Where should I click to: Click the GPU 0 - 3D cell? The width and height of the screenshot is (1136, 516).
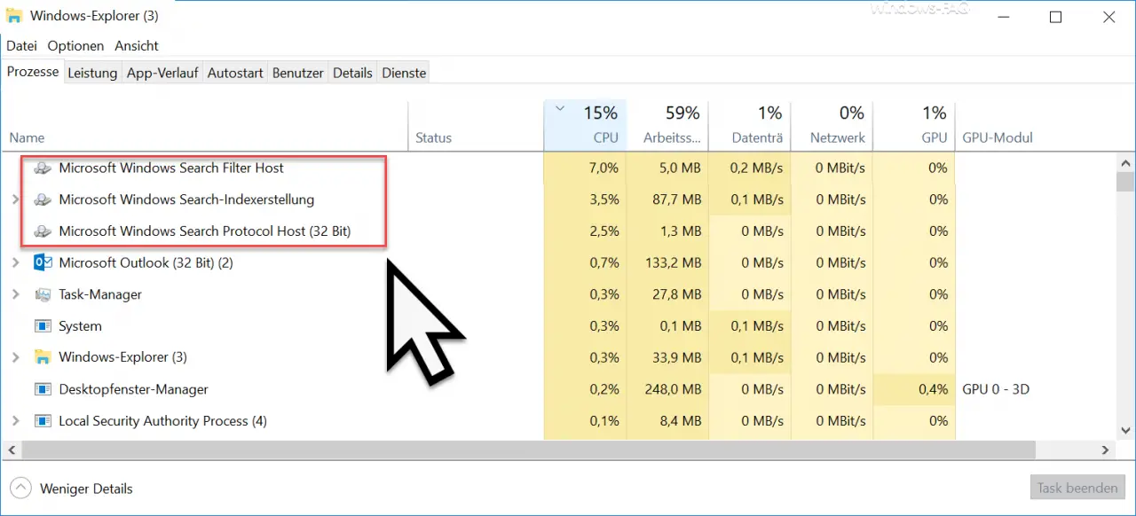tap(996, 389)
